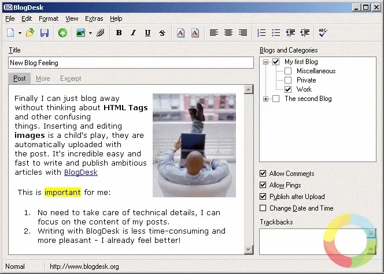Decrease indent using the toolbar icon
Image resolution: width=384 pixels, height=274 pixels.
pos(305,32)
